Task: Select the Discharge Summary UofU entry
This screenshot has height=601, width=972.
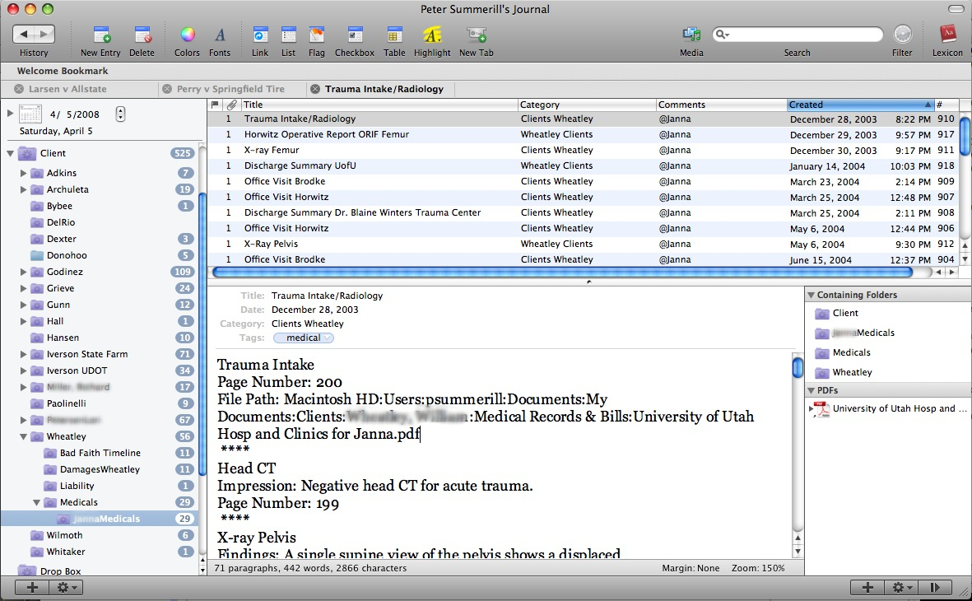Action: [x=583, y=165]
